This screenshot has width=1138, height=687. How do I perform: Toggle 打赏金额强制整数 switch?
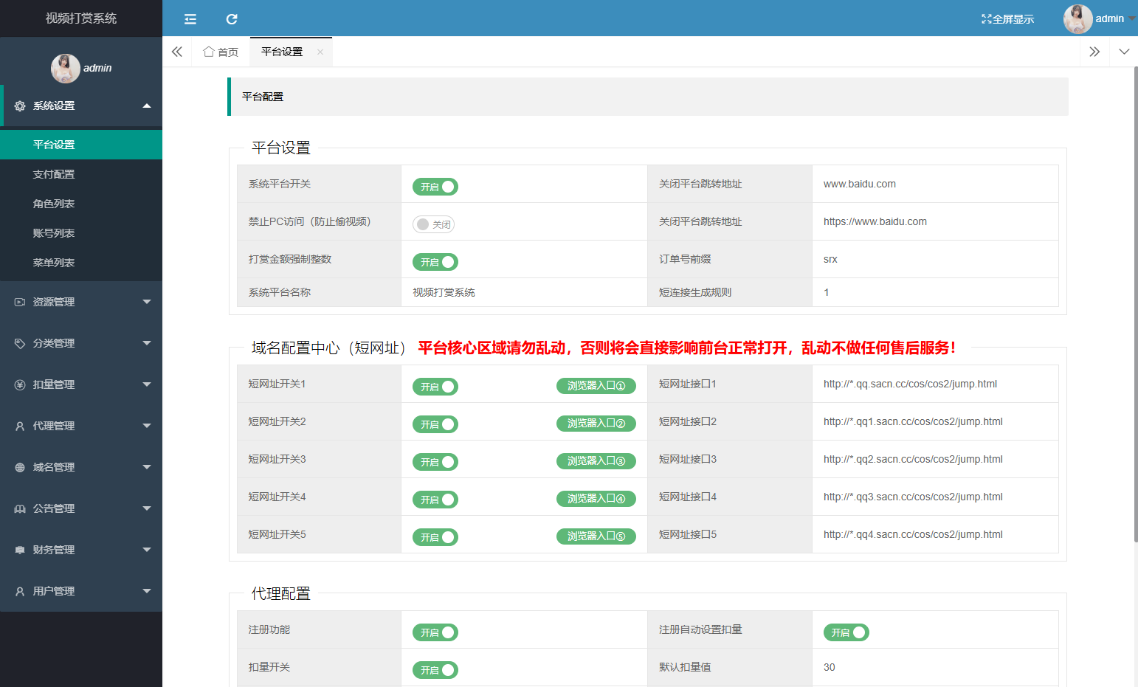pyautogui.click(x=435, y=262)
